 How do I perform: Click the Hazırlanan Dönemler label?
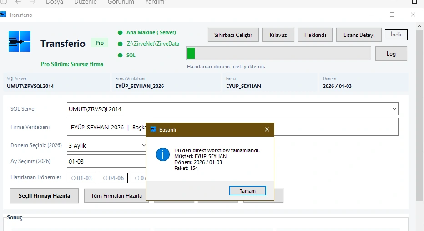[x=35, y=177]
